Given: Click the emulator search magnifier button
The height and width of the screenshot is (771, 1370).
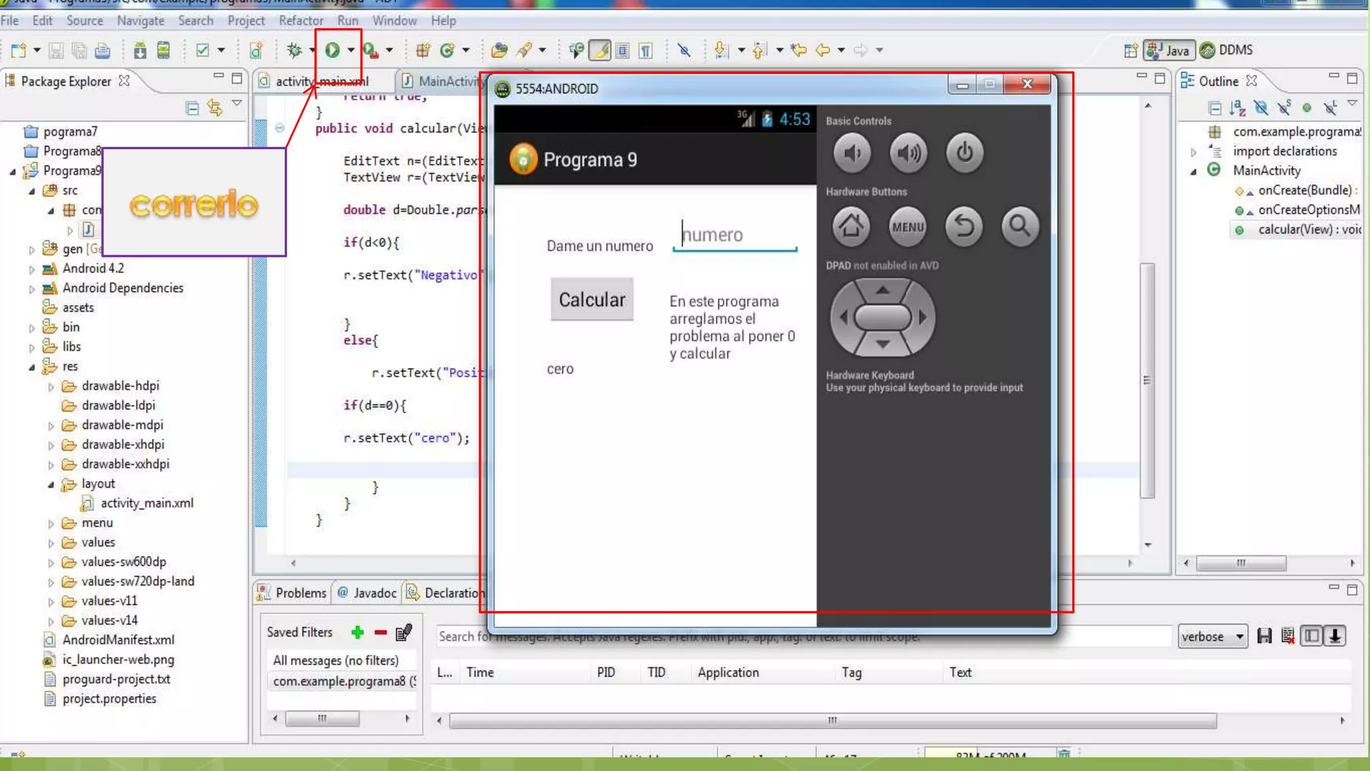Looking at the screenshot, I should coord(1019,227).
